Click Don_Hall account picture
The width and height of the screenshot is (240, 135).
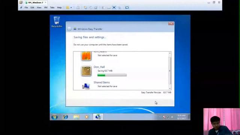[x=86, y=71]
